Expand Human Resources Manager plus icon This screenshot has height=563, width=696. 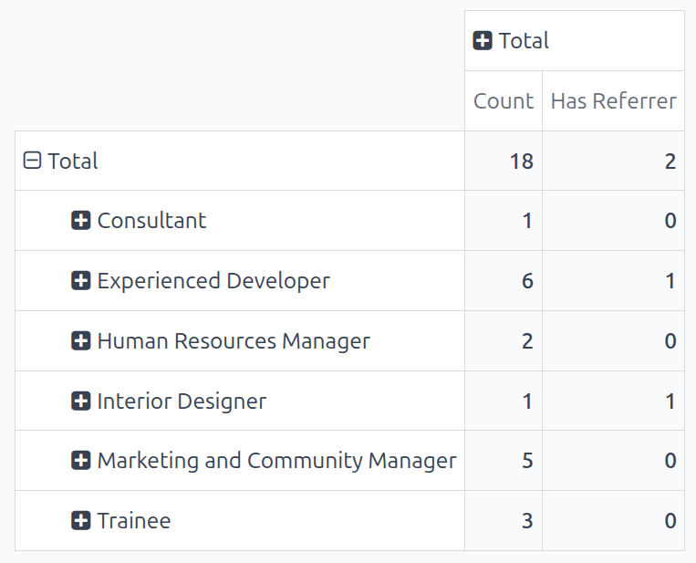click(x=81, y=341)
